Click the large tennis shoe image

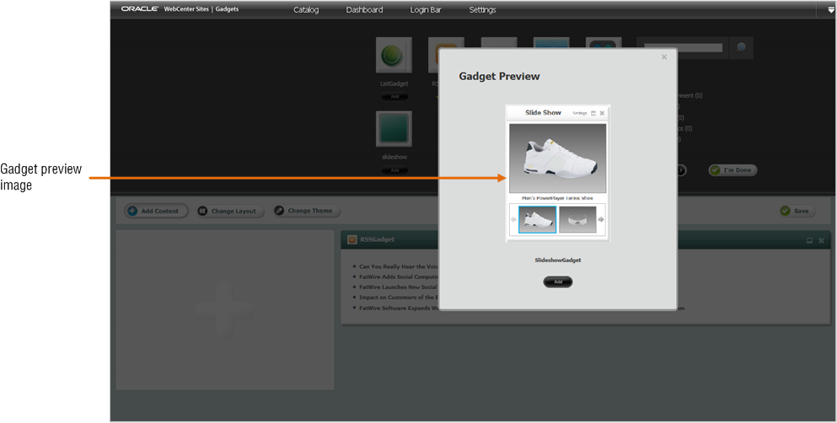click(557, 158)
